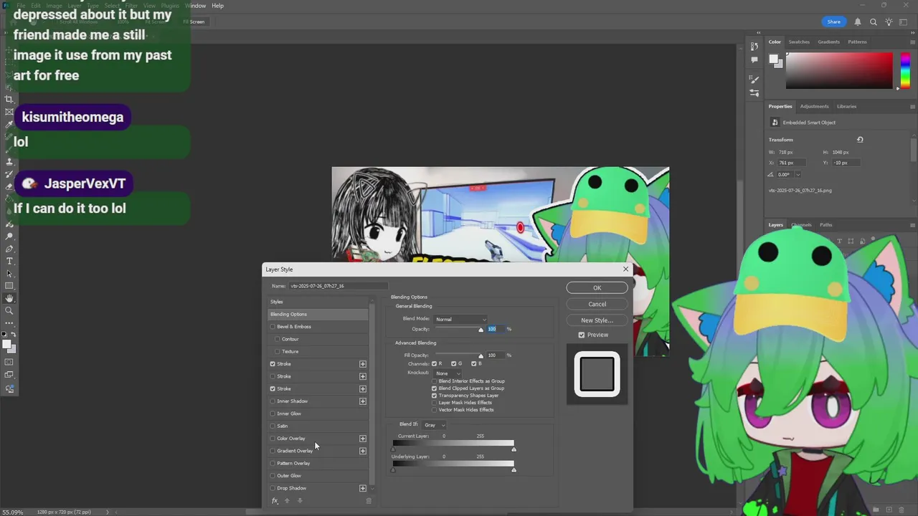Select the Pen tool
Screen dimensions: 918x516
click(9, 249)
